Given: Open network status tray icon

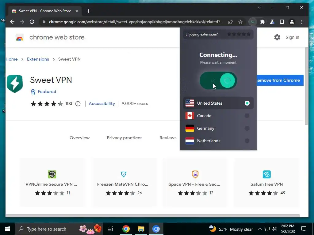Looking at the screenshot, I should pos(267,229).
